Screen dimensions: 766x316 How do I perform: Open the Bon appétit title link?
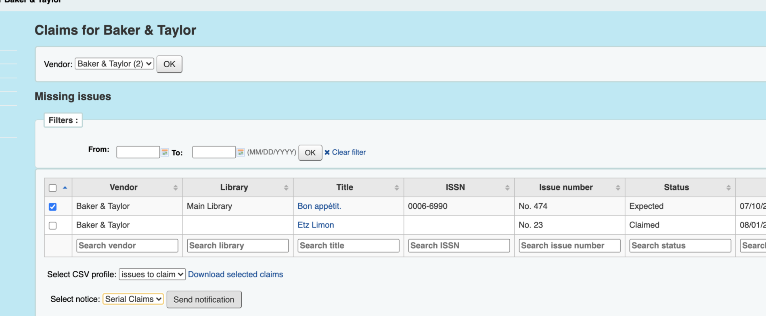(x=319, y=206)
